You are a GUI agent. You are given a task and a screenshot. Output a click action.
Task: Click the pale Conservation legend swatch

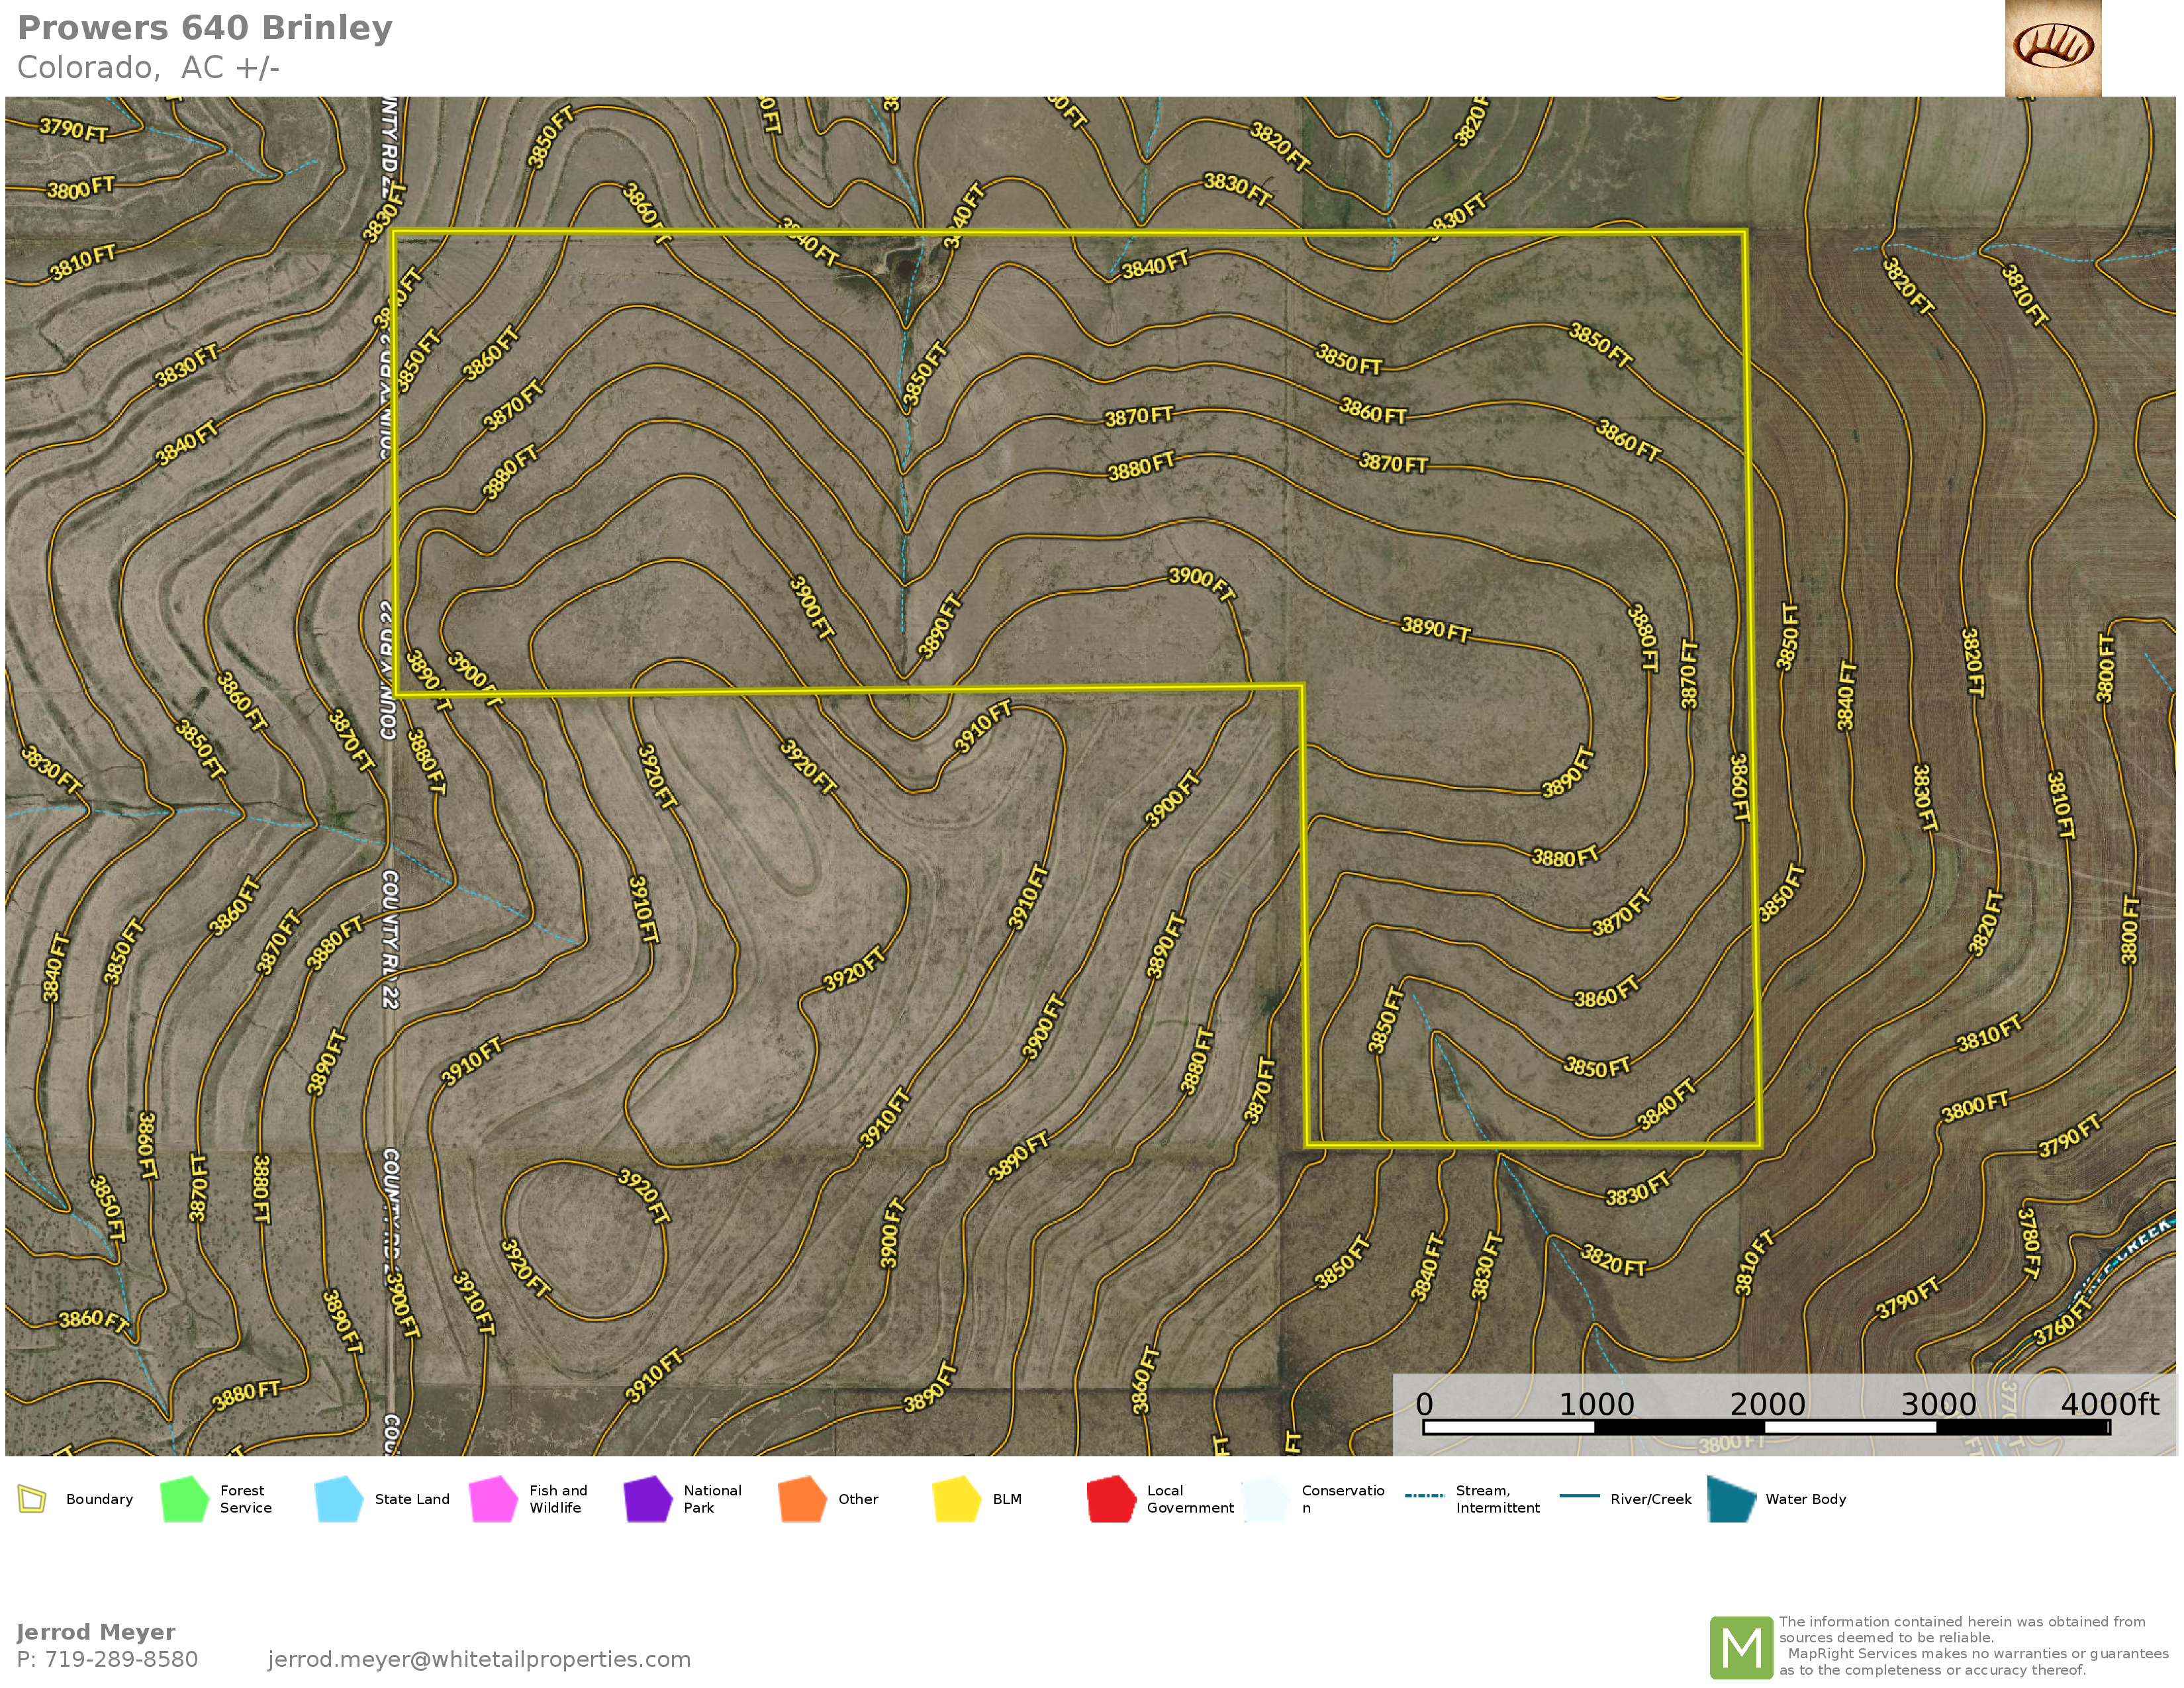coord(1266,1499)
